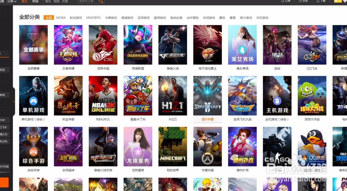Open 跑跑卡丁车 game card

tap(138, 96)
